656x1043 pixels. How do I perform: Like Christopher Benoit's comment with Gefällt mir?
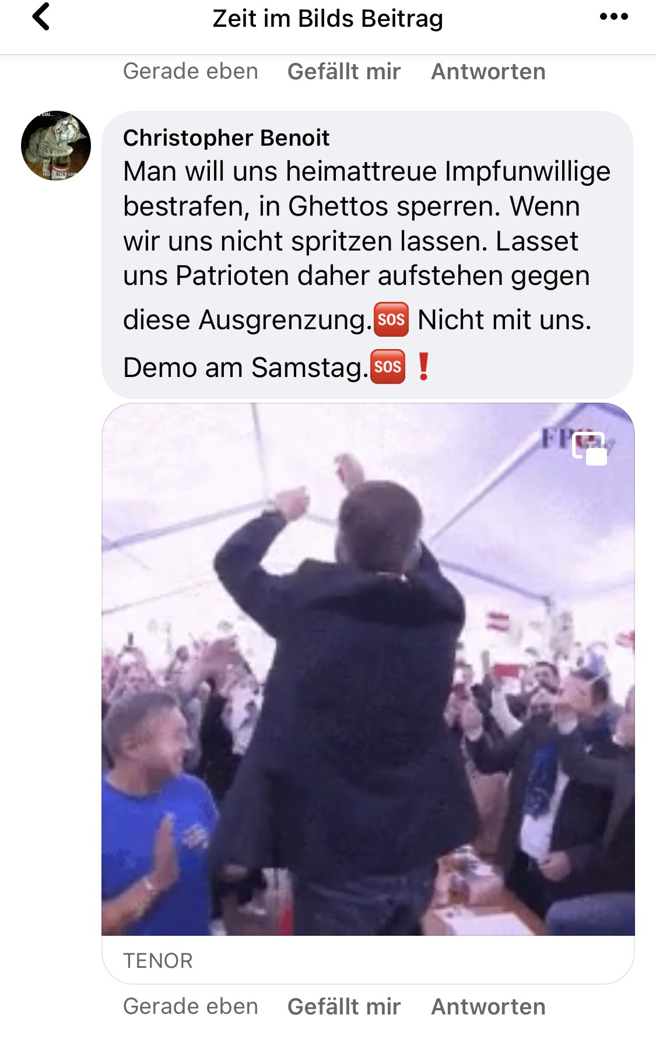[x=344, y=1007]
